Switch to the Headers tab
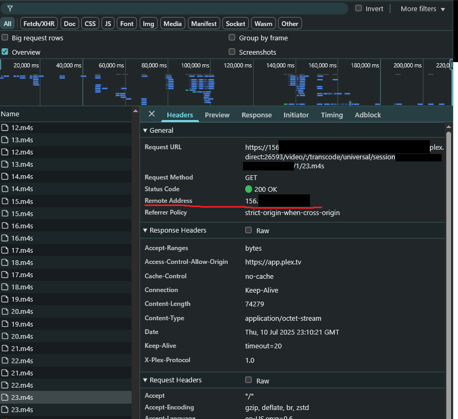Screen dimensions: 458x419 [x=180, y=115]
